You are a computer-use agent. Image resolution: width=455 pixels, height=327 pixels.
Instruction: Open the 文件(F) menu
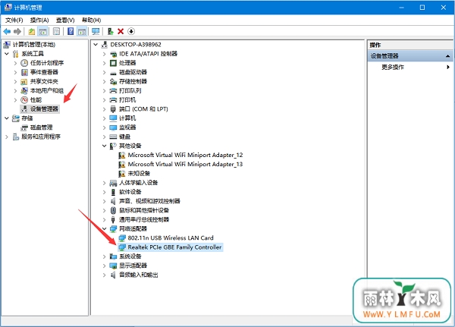click(x=14, y=20)
